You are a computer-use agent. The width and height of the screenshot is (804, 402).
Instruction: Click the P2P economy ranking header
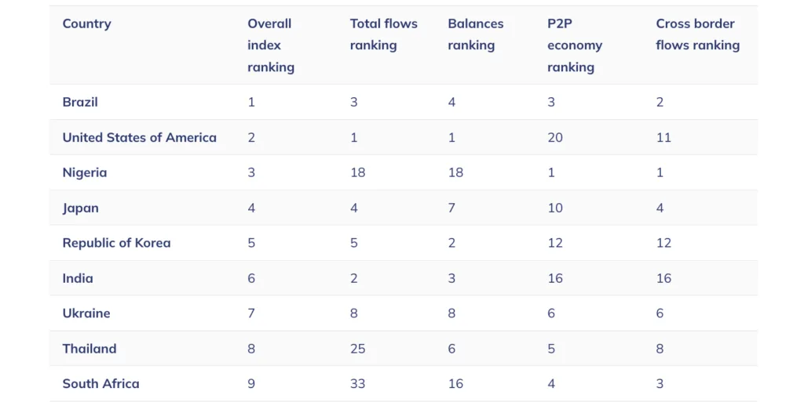[x=575, y=45]
